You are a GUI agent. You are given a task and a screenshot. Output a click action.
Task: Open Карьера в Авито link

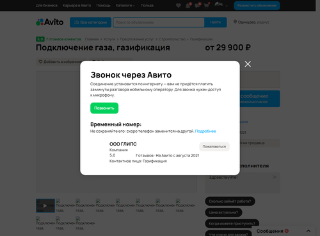77,6
